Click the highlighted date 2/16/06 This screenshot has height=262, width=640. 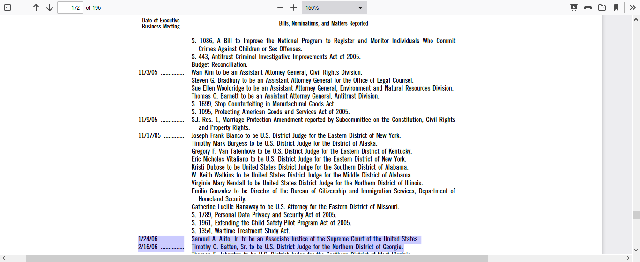[x=148, y=247]
